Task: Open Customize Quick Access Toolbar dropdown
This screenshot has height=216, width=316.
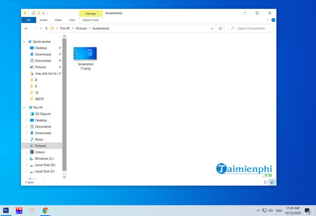Action: pyautogui.click(x=43, y=13)
